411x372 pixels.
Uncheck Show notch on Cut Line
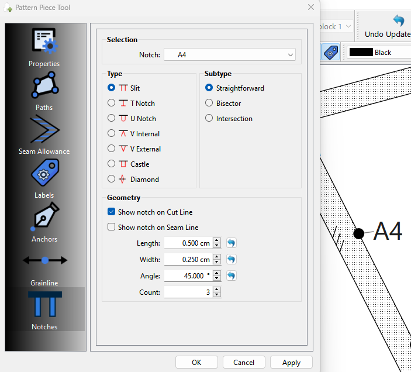point(112,212)
